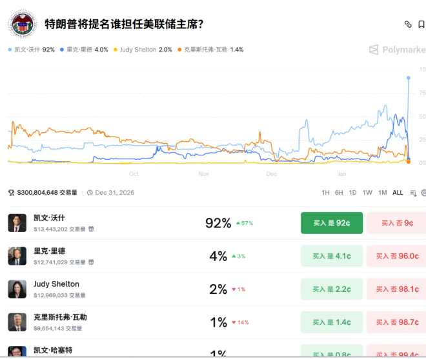
Task: Click the chart filter lines icon
Action: (x=413, y=193)
